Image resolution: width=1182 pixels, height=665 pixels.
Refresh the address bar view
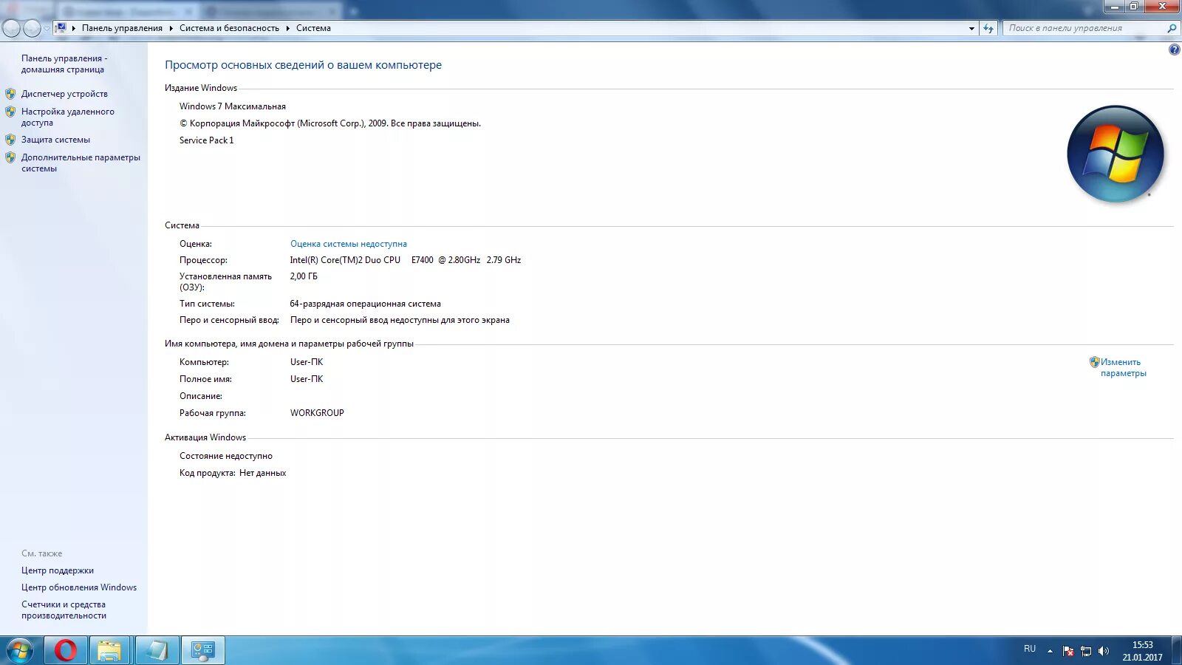pyautogui.click(x=988, y=28)
